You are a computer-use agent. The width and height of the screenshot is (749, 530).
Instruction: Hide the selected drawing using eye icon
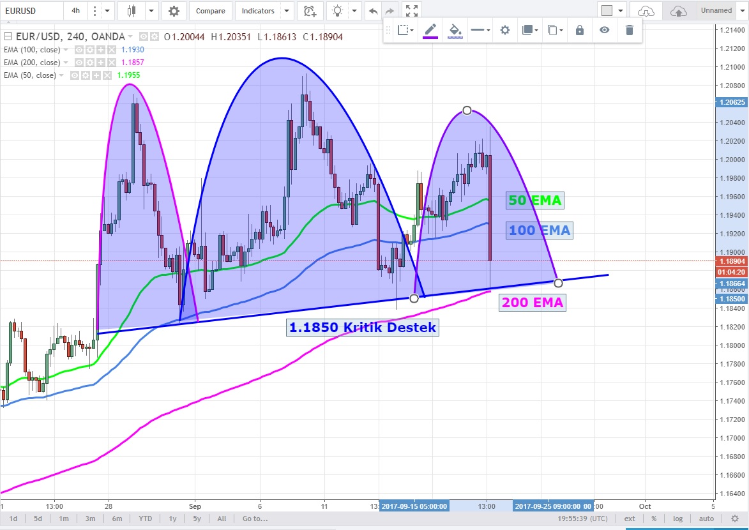coord(604,30)
